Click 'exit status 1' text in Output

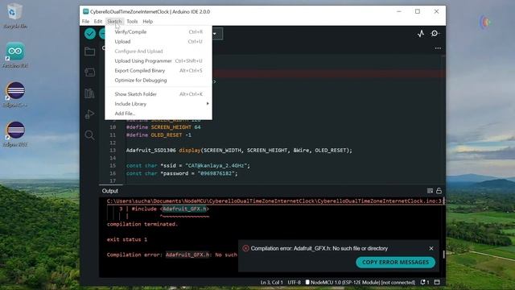127,239
